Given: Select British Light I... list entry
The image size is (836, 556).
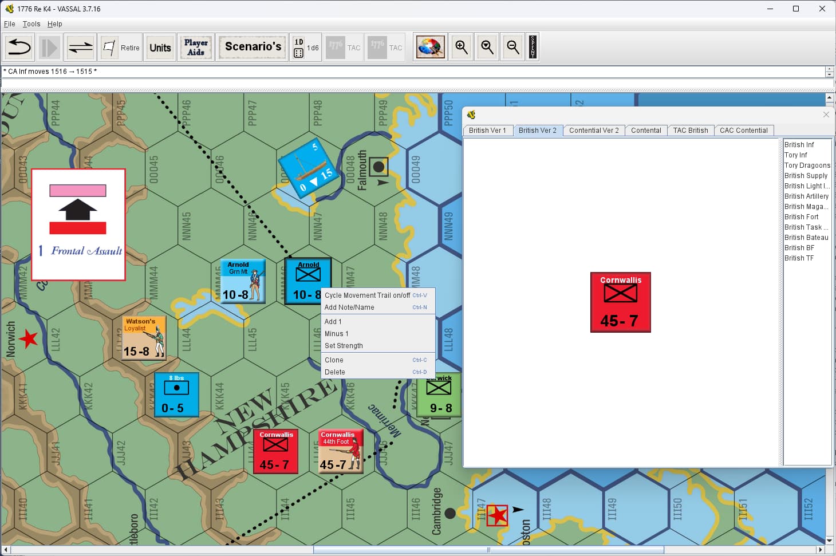Looking at the screenshot, I should [x=807, y=186].
